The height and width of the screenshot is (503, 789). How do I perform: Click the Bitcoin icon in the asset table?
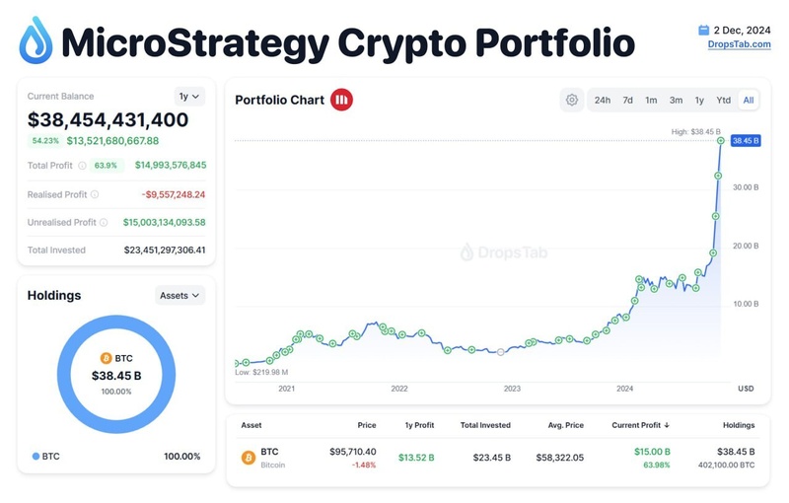249,457
